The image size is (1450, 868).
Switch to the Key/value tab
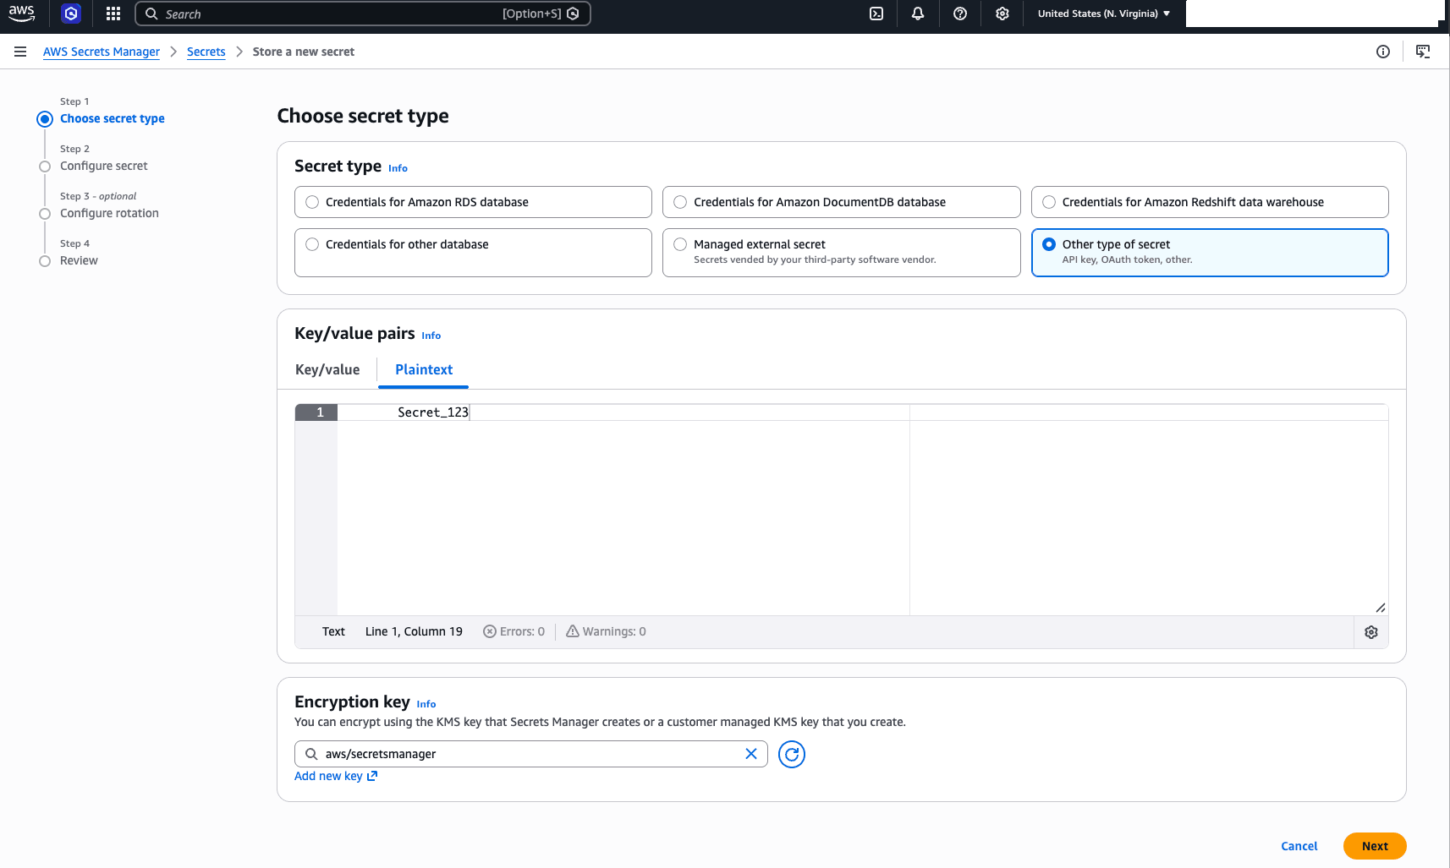coord(327,369)
